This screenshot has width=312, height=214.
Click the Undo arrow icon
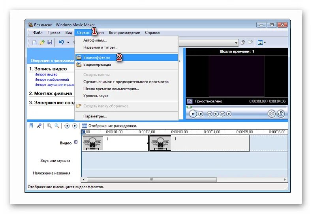pyautogui.click(x=61, y=42)
